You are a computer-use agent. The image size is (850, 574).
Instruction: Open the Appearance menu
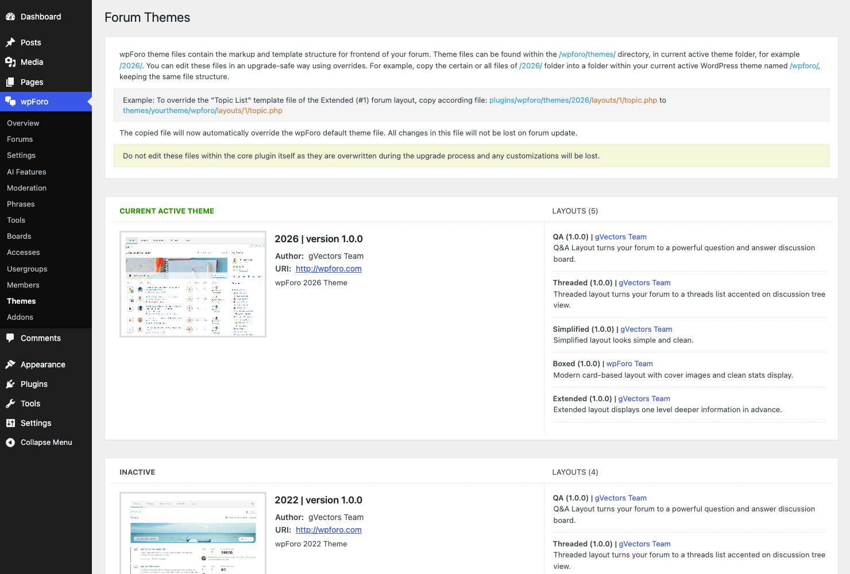click(x=46, y=364)
